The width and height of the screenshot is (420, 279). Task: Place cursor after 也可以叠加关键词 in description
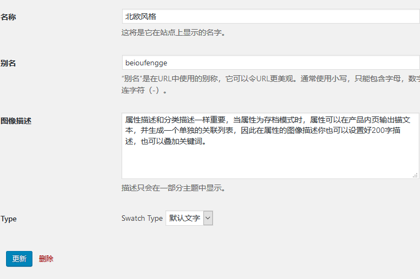[x=207, y=141]
